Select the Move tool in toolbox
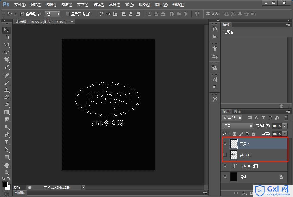Viewport: 293px width, 197px height. pyautogui.click(x=7, y=30)
